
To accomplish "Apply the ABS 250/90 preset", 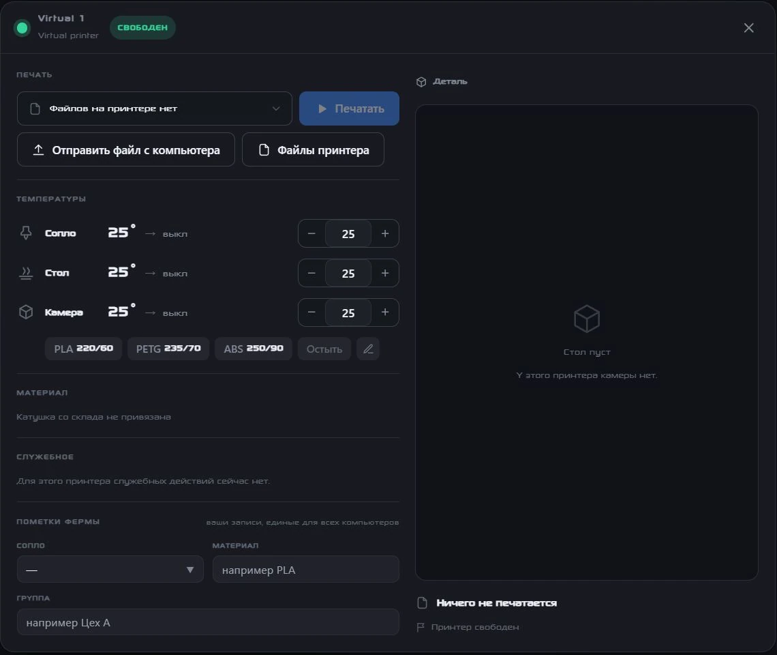I will [x=254, y=349].
